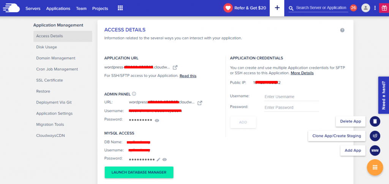The width and height of the screenshot is (389, 184).
Task: Open the apps grid icon in navbar
Action: click(x=120, y=8)
